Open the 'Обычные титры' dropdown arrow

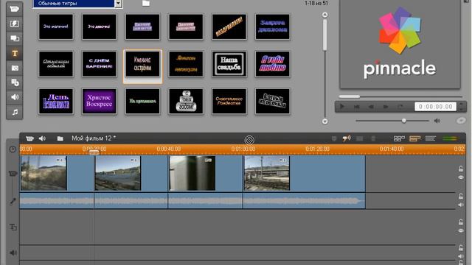point(118,4)
